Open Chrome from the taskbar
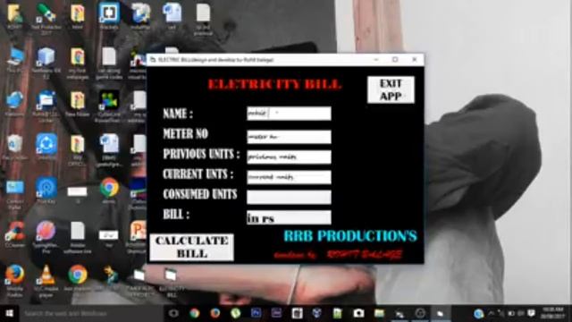Viewport: 572px width, 322px height. pyautogui.click(x=195, y=313)
